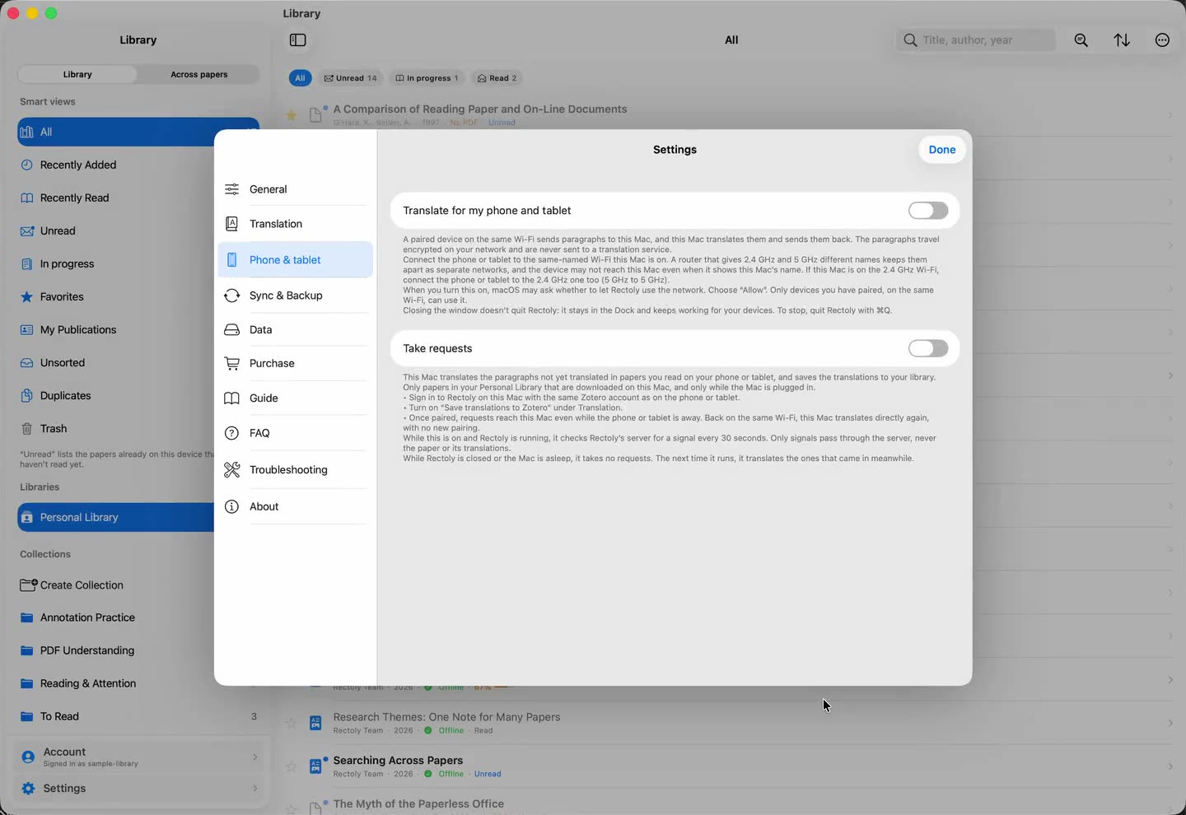Image resolution: width=1186 pixels, height=815 pixels.
Task: Open the more options ellipsis icon
Action: pyautogui.click(x=1162, y=40)
